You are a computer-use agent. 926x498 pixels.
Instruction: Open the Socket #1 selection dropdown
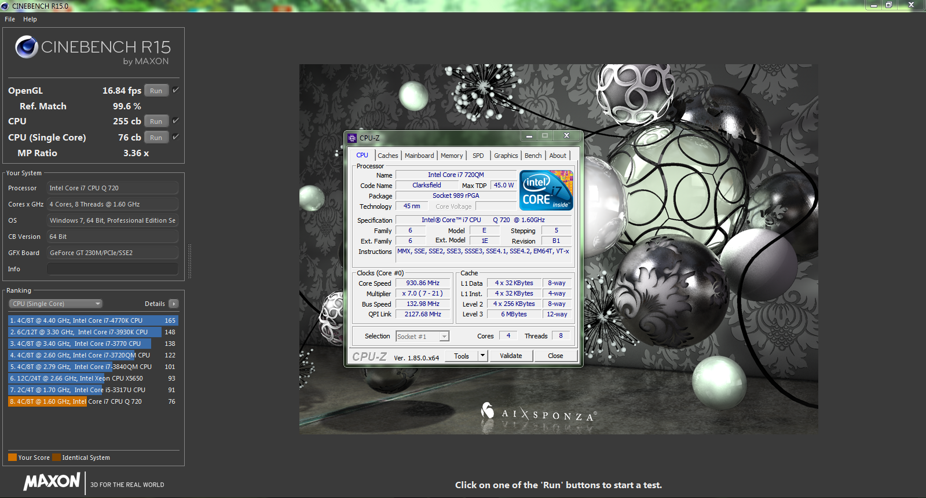point(422,337)
